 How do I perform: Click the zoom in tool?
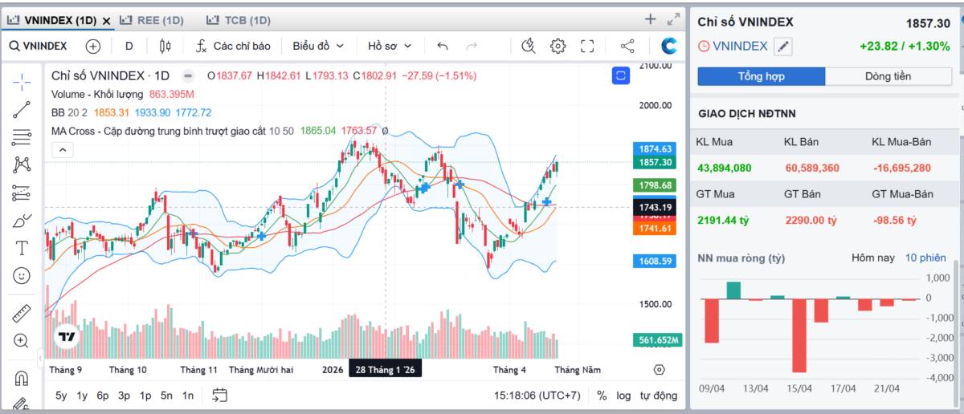tap(22, 341)
